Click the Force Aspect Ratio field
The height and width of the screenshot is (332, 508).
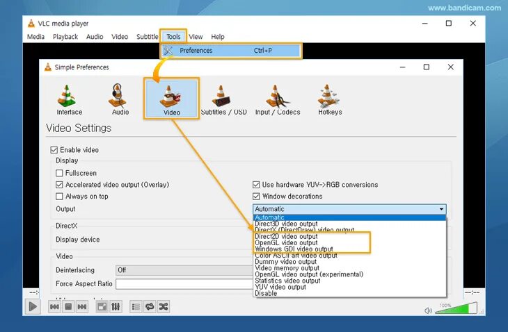click(184, 284)
